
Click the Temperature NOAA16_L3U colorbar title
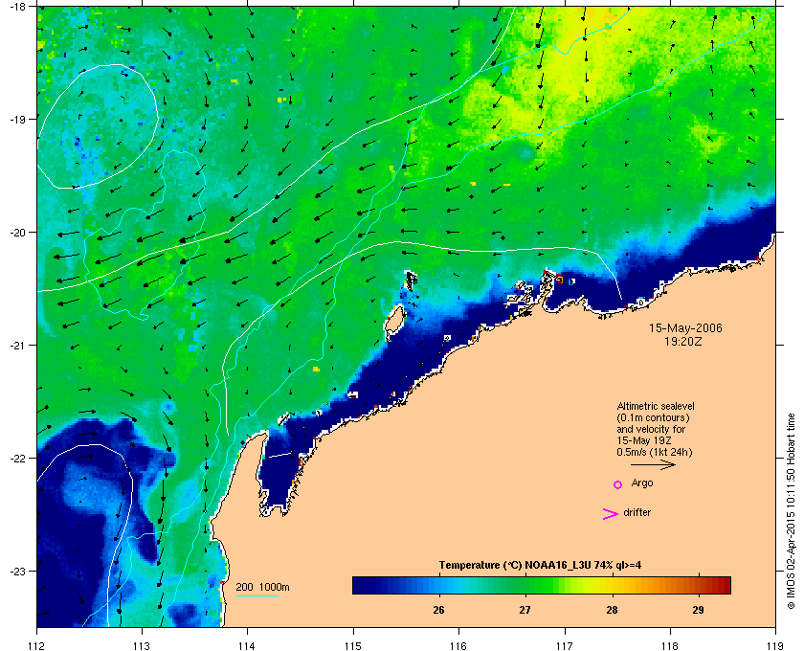(x=540, y=566)
